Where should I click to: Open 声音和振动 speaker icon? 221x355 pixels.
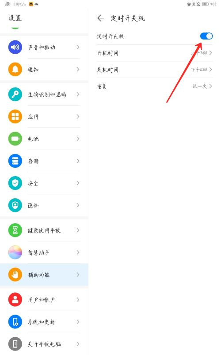[x=15, y=47]
